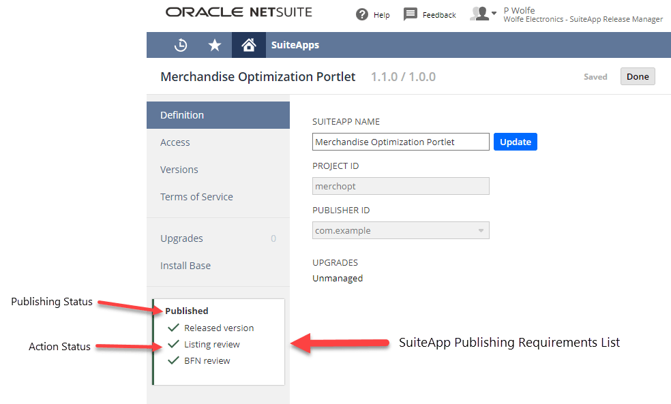671x404 pixels.
Task: Click the Upgrades count 0
Action: pos(273,238)
